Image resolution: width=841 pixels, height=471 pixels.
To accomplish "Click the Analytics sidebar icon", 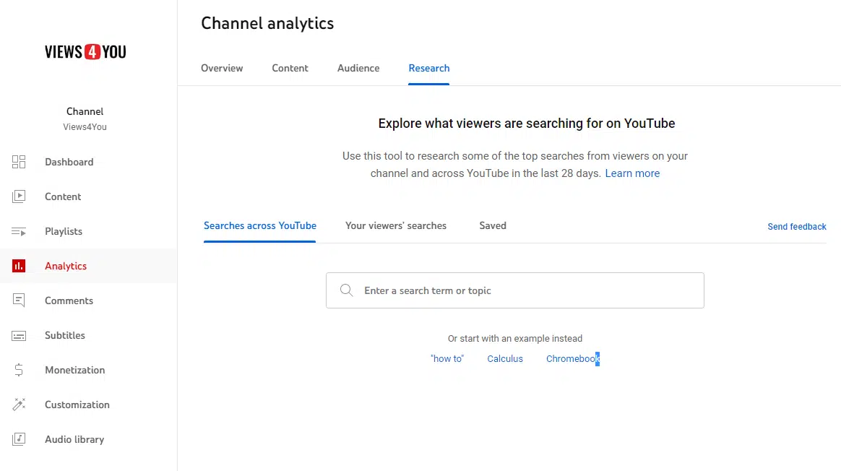I will click(x=19, y=266).
